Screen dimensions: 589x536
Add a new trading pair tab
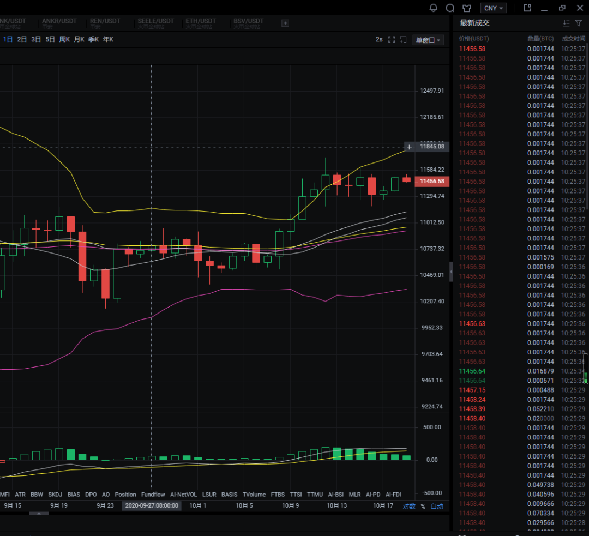(x=285, y=23)
